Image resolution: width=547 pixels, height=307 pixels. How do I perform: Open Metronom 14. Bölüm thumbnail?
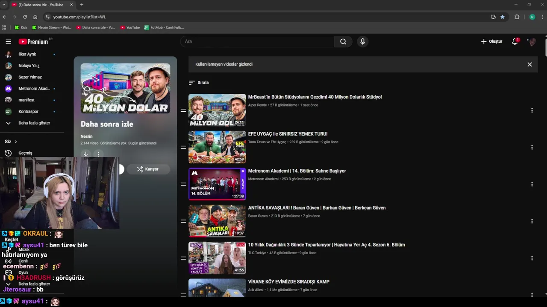click(217, 184)
